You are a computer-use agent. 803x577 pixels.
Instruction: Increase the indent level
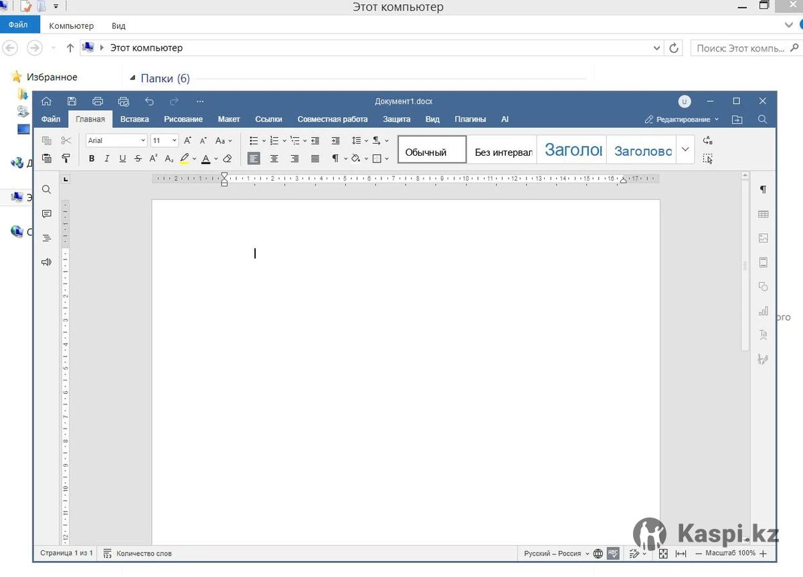335,140
